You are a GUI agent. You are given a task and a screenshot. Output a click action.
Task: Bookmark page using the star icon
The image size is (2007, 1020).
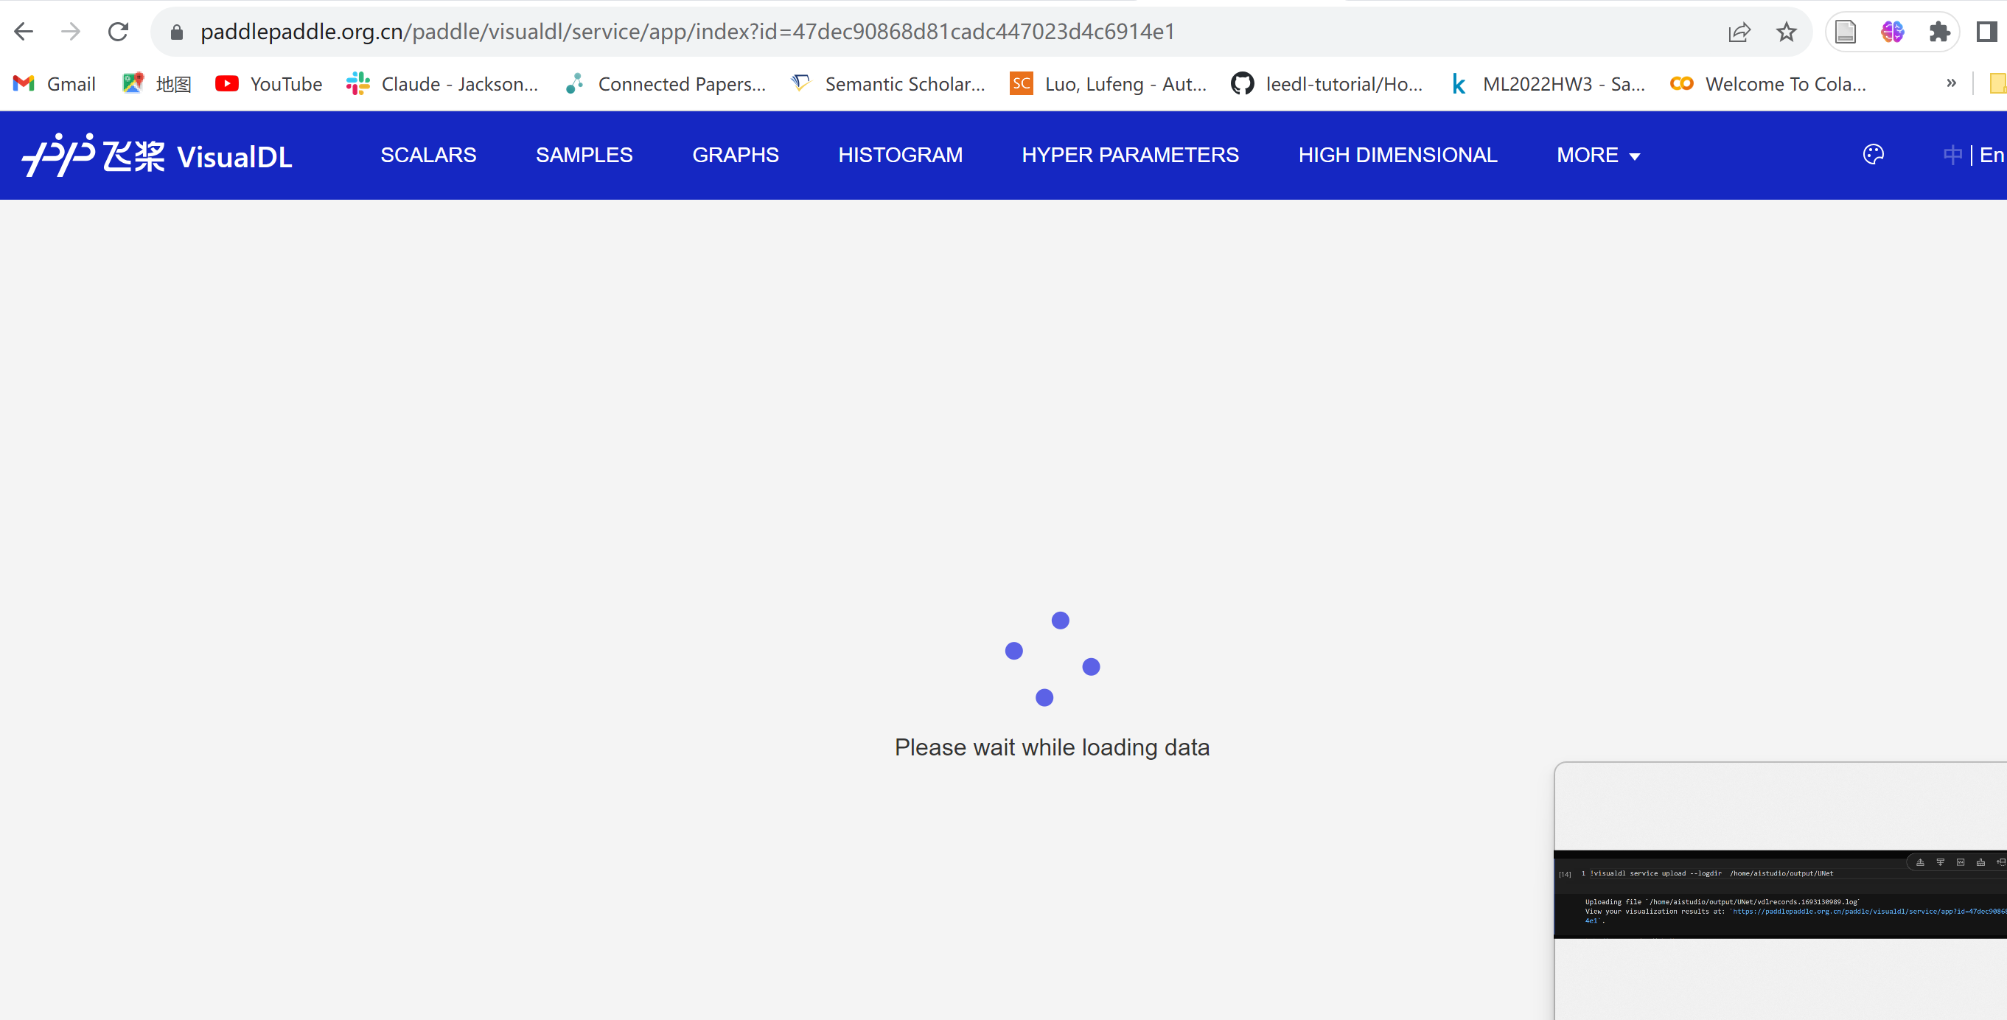coord(1786,32)
